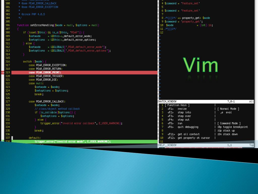This screenshot has height=194, width=258.
Task: Click the '[ Normal Mode ]' help heading
Action: click(x=228, y=109)
